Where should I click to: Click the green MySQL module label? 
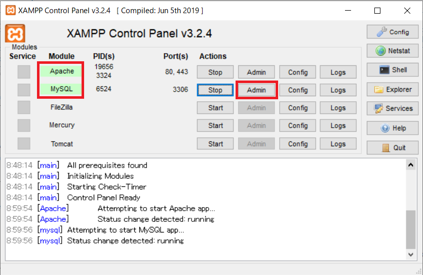click(62, 89)
